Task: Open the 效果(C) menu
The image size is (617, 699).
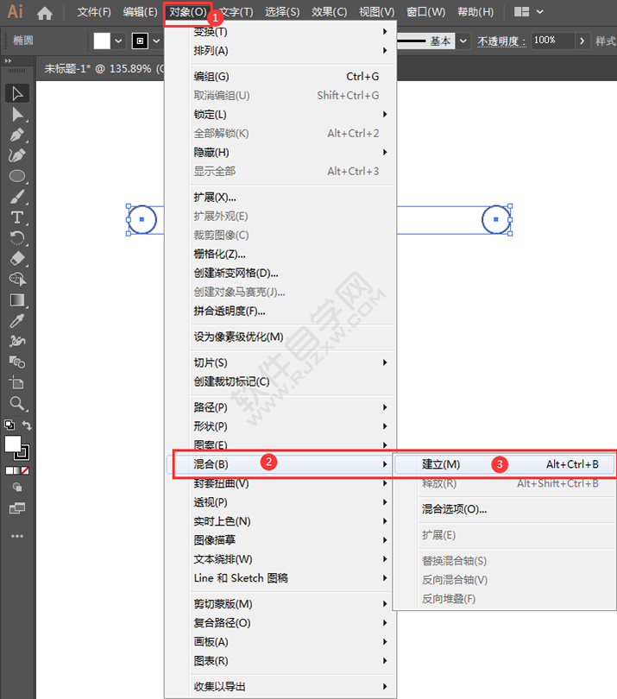Action: pyautogui.click(x=329, y=12)
